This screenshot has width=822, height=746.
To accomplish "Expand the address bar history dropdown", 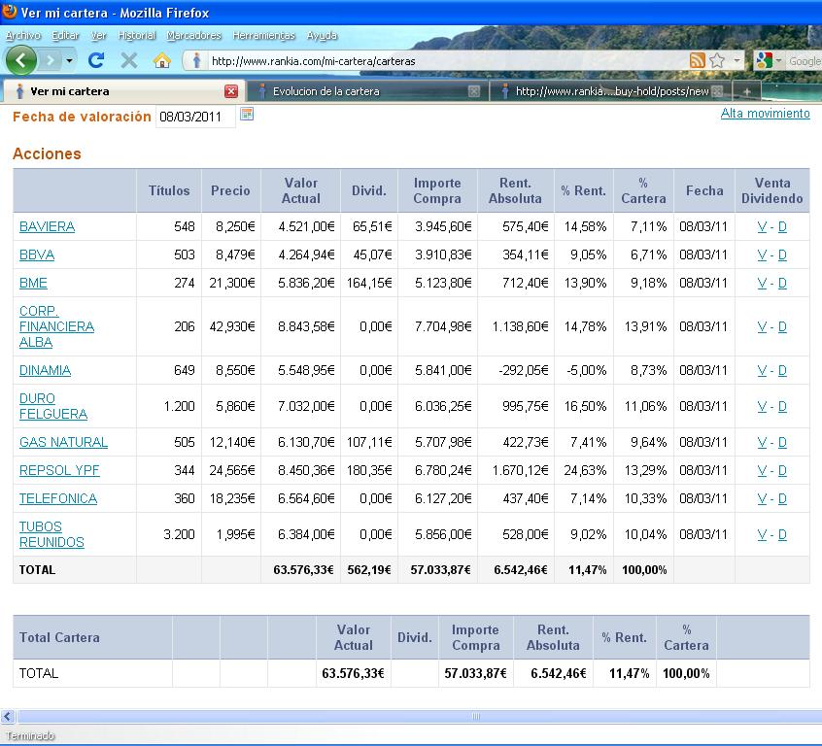I will (736, 60).
